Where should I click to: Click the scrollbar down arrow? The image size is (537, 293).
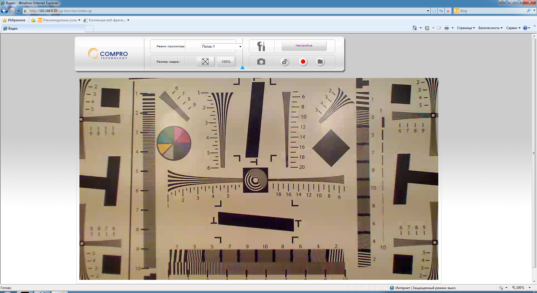[534, 281]
